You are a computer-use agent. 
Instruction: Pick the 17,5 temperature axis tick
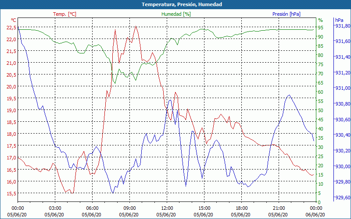[12, 146]
